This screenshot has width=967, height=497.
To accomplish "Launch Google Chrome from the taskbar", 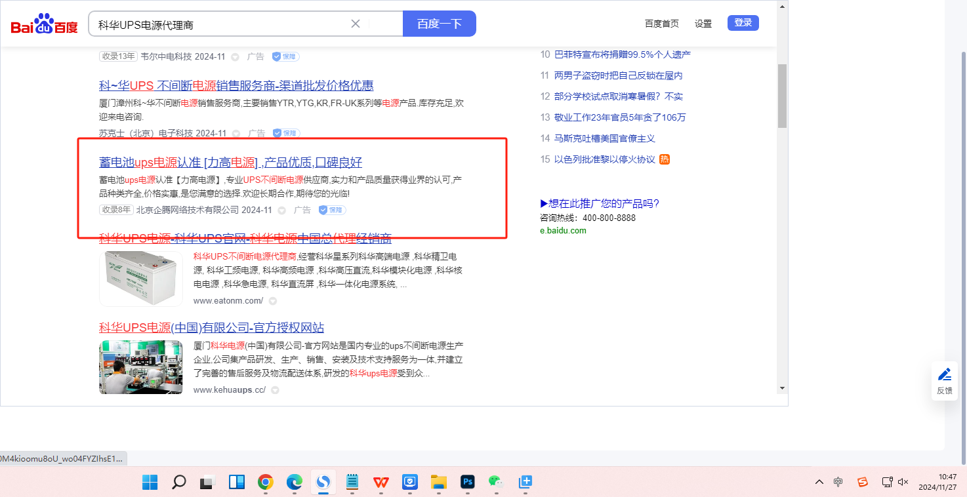I will (265, 483).
